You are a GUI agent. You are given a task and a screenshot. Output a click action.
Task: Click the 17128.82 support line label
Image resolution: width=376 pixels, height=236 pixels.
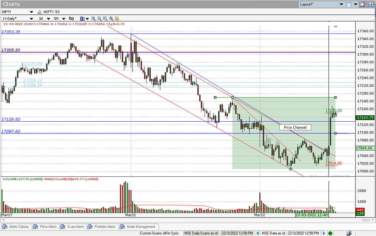point(11,119)
